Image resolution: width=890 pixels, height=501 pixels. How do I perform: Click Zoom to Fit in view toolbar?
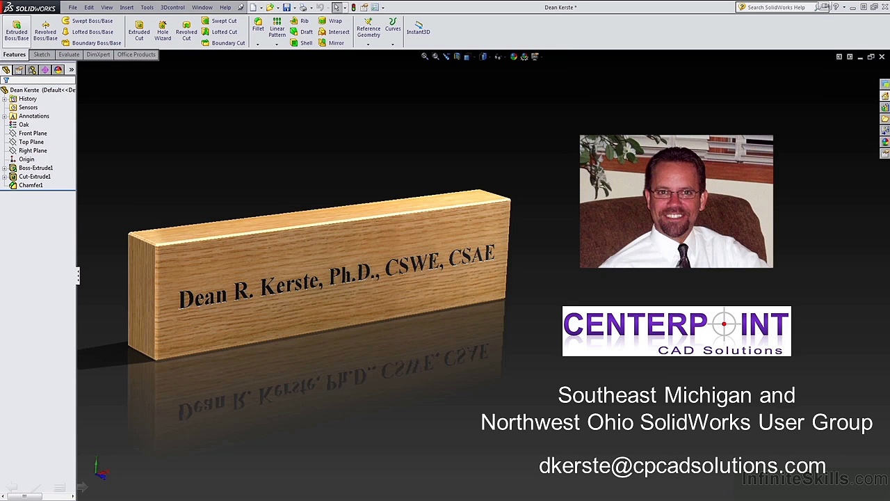tap(425, 56)
